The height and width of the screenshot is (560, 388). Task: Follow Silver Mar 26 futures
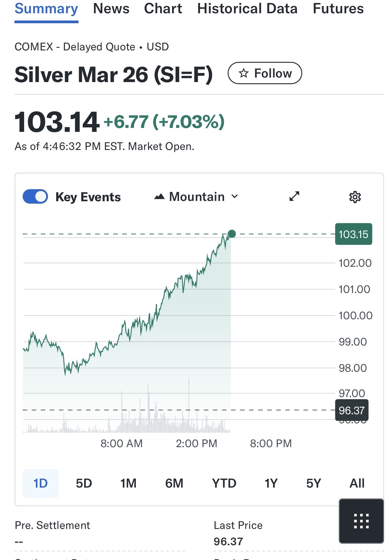pyautogui.click(x=265, y=73)
